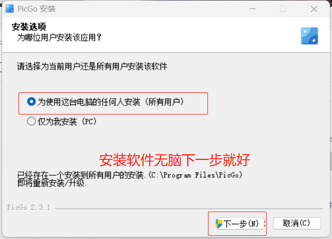Click the red 安装软件无脑下一步就好 annotation
332x239 pixels.
pos(175,160)
